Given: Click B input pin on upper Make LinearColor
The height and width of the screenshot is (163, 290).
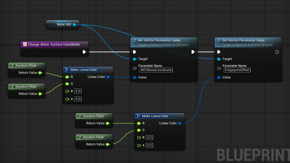Looking at the screenshot, I should 67,91.
